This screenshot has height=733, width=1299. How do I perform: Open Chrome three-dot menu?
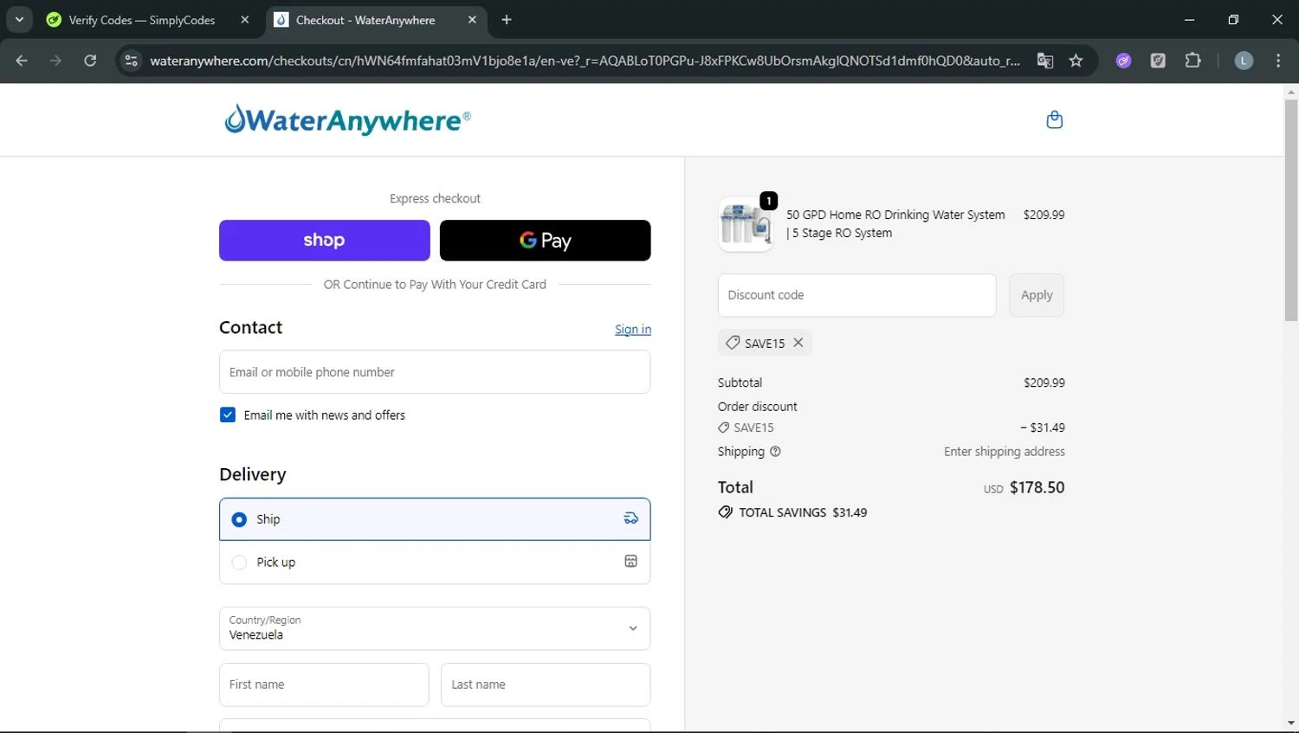pos(1278,61)
